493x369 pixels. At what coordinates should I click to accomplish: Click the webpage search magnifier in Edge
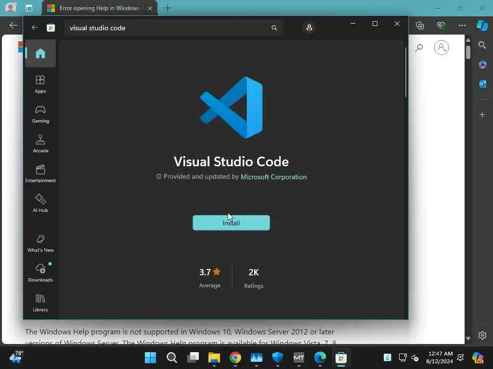click(419, 48)
